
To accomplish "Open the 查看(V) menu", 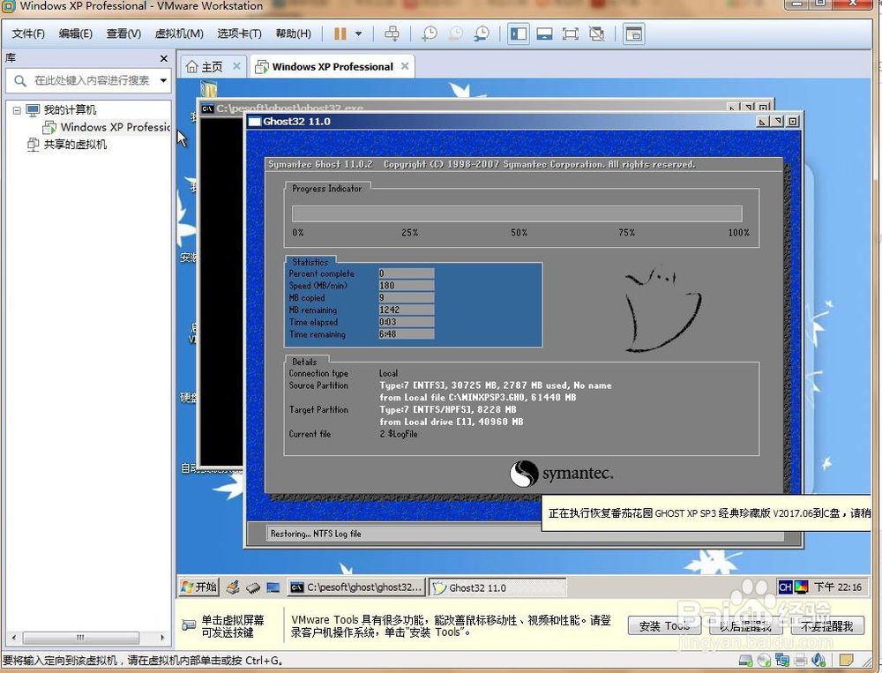I will (123, 34).
